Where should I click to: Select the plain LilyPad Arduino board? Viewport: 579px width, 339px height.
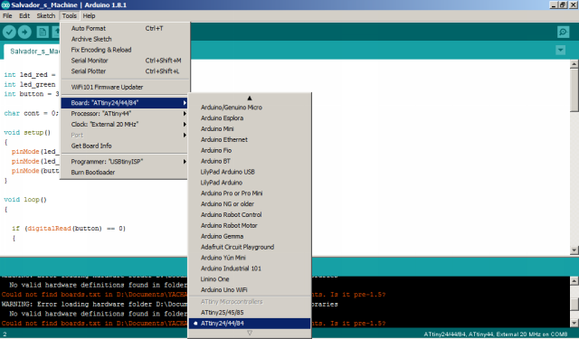point(250,183)
